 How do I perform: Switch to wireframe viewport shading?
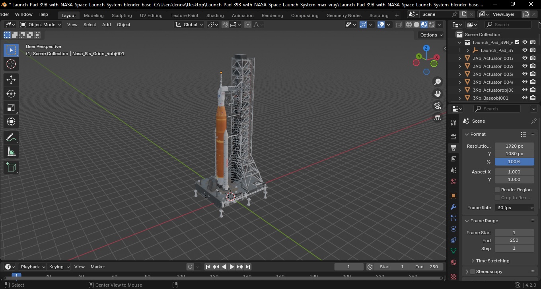tap(409, 25)
